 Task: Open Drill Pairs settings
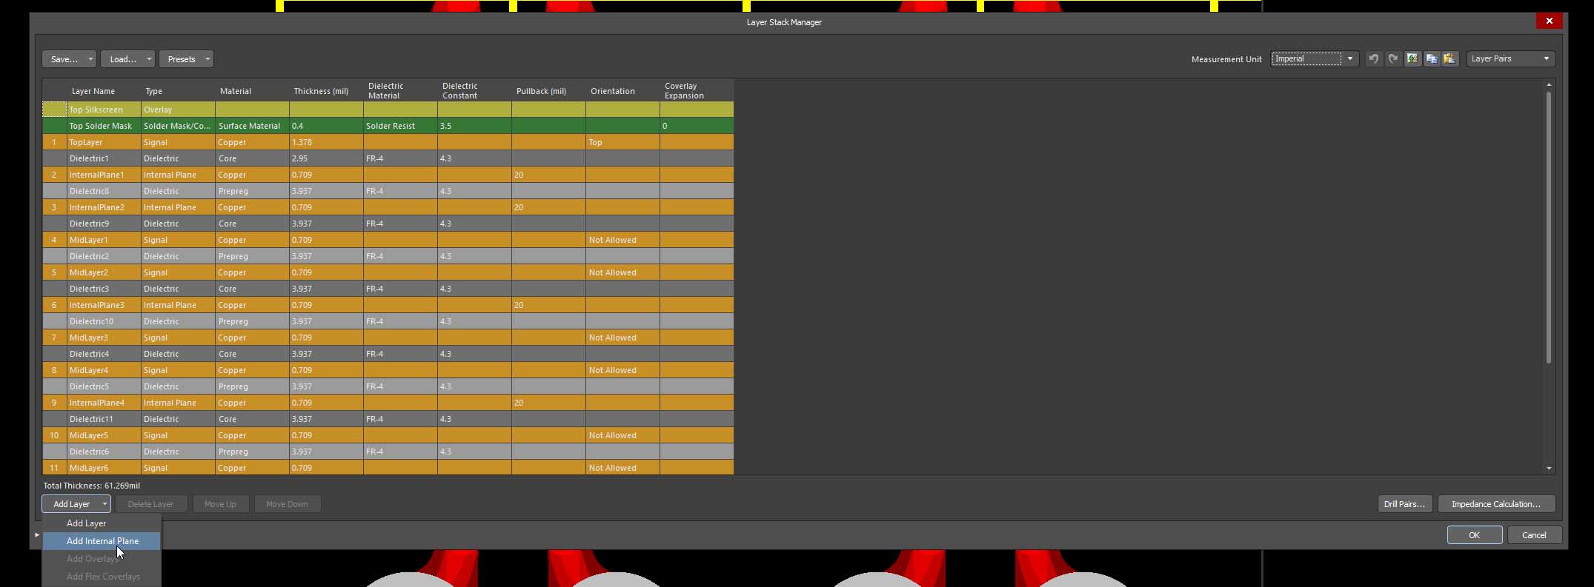point(1404,504)
